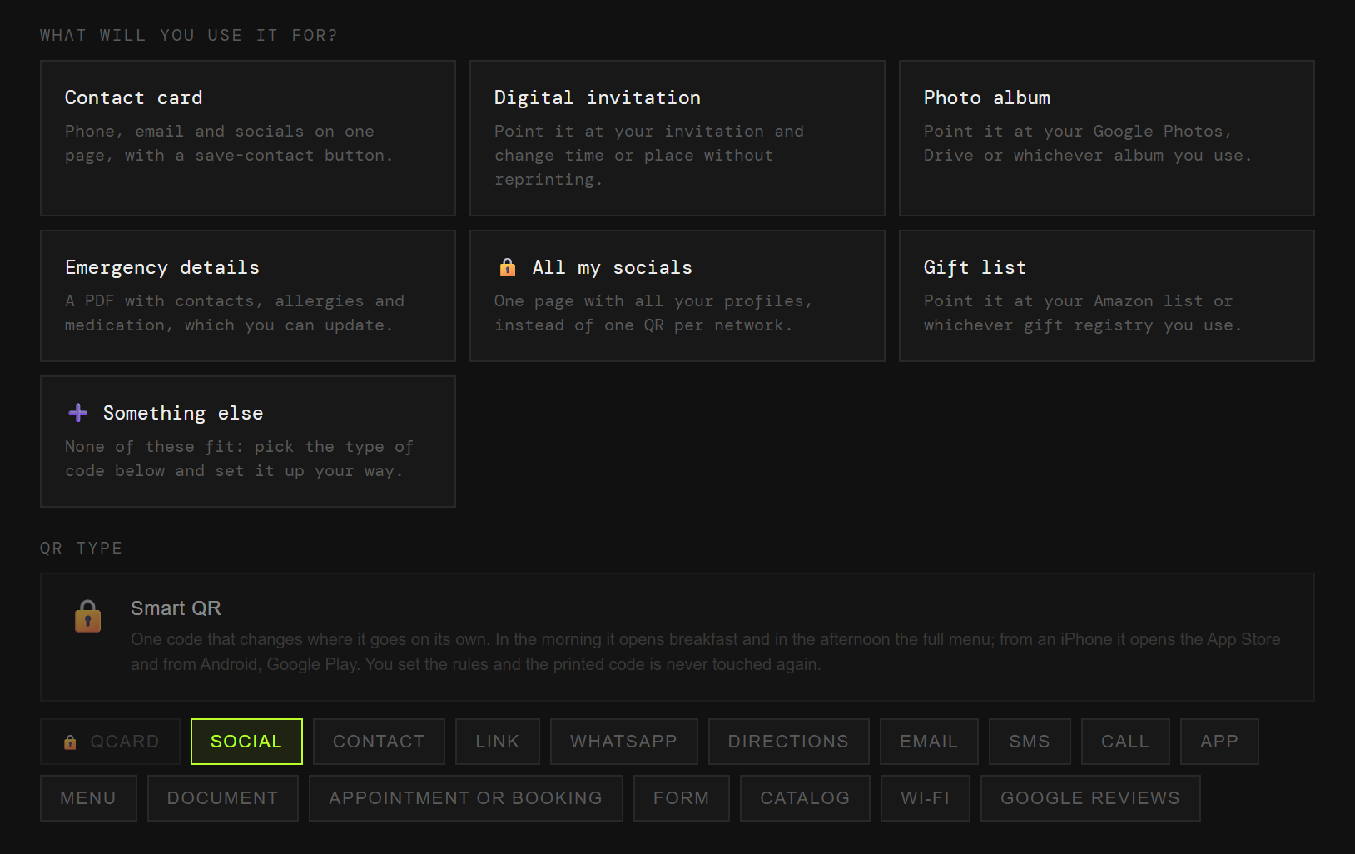Click the small lock icon on QCARD

[70, 742]
